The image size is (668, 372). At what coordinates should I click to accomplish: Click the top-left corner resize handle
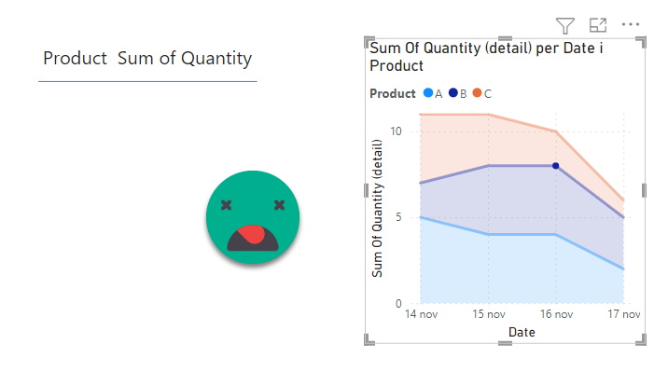pyautogui.click(x=369, y=42)
